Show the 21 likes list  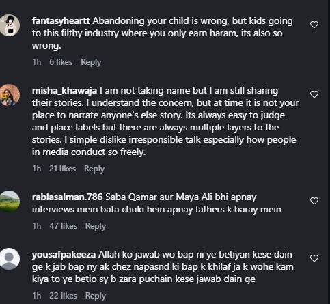coord(62,169)
